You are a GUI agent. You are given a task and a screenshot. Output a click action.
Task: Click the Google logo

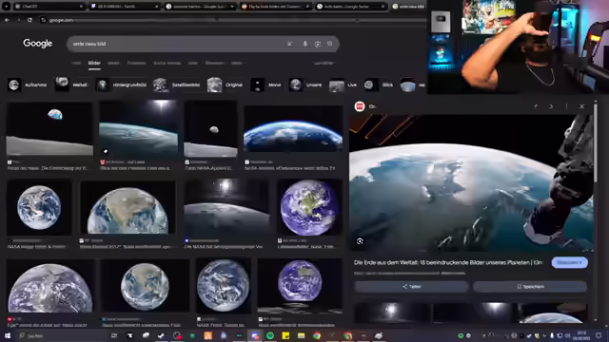(38, 44)
